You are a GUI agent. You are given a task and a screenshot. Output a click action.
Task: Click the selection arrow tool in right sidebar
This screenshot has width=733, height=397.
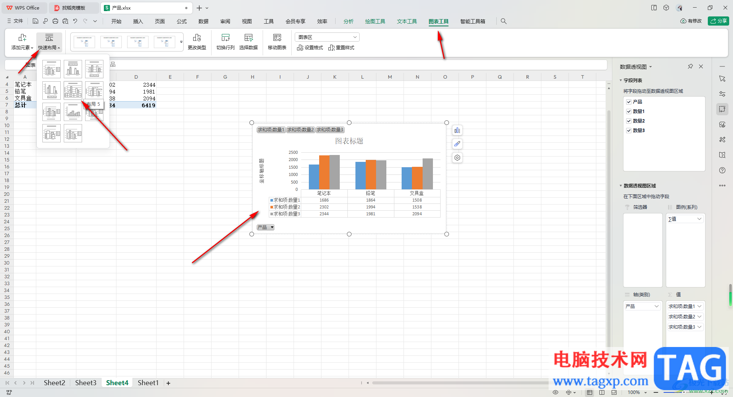(722, 79)
